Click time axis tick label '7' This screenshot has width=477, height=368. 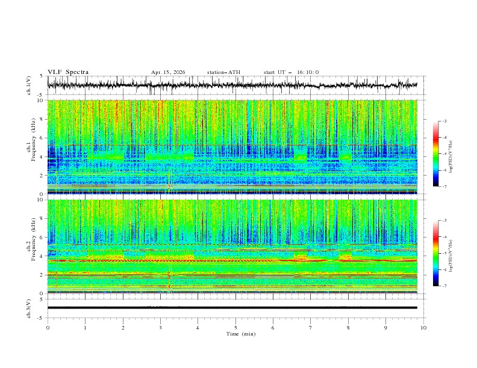pyautogui.click(x=311, y=328)
